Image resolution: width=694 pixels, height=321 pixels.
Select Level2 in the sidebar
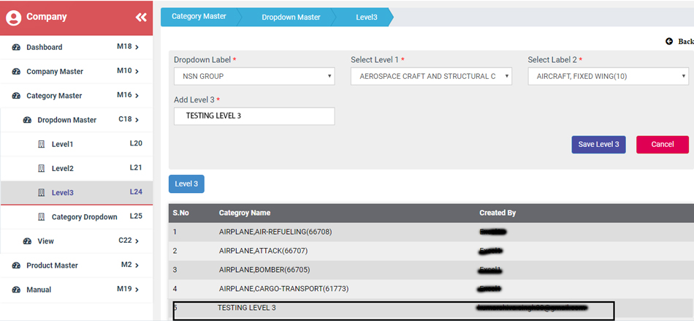pos(62,168)
